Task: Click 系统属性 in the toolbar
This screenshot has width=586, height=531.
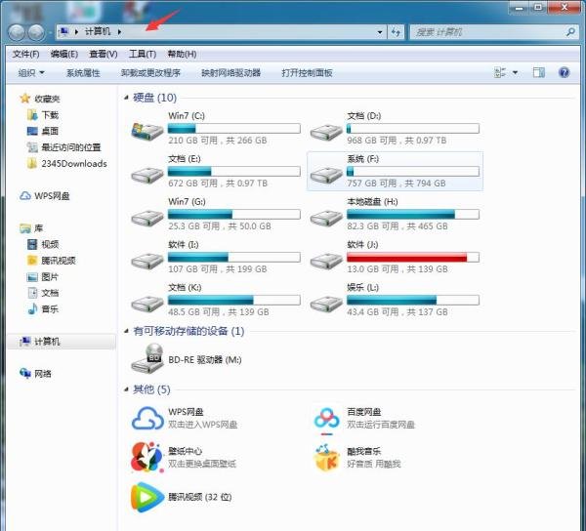Action: (x=83, y=73)
